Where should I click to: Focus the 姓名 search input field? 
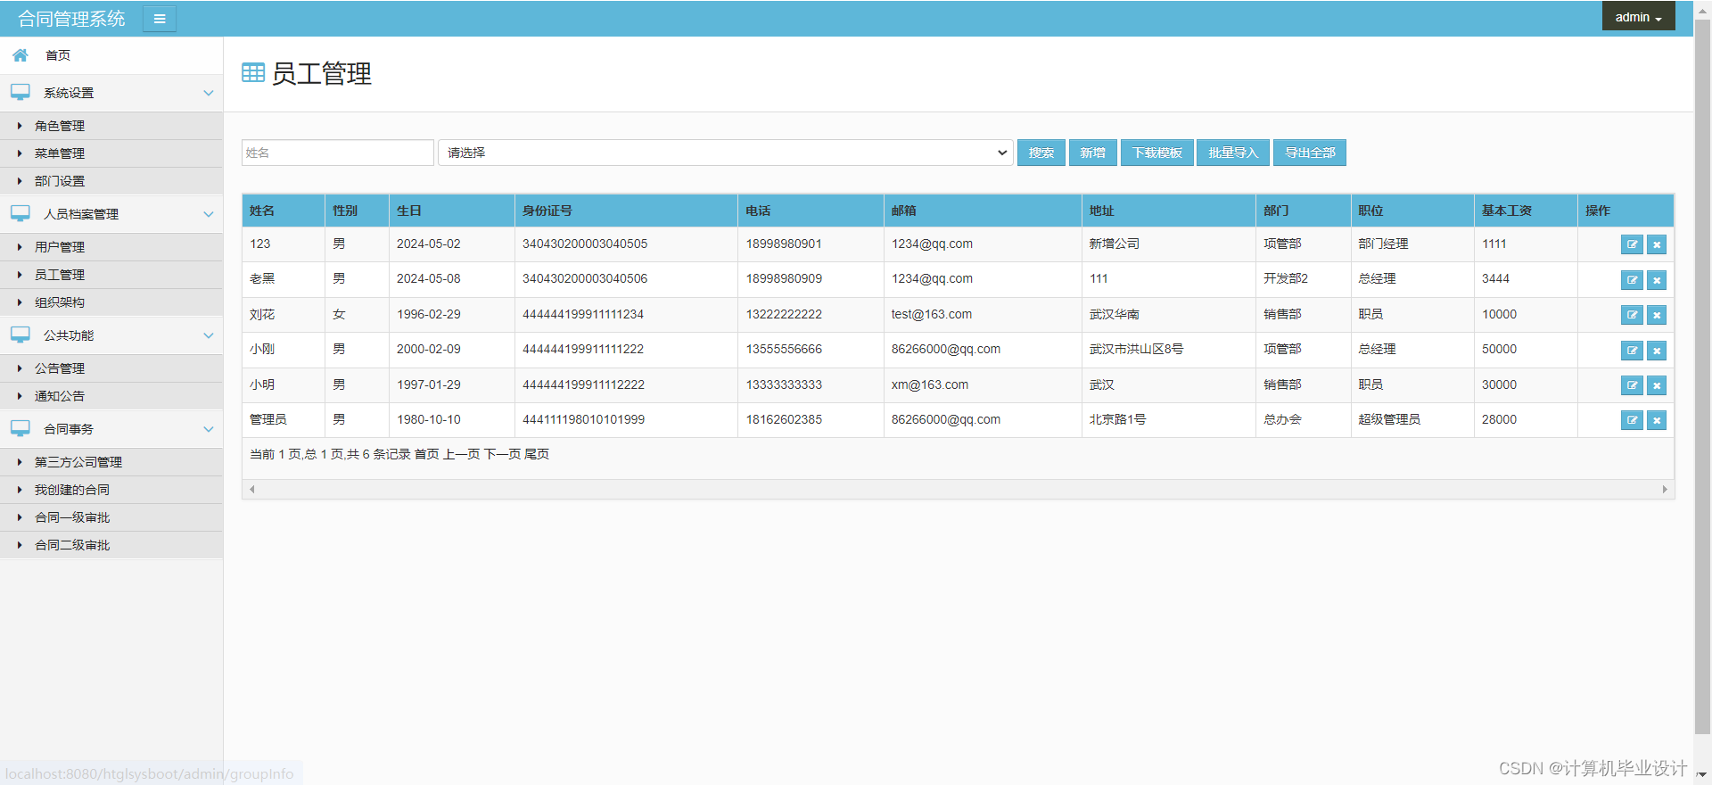coord(338,153)
